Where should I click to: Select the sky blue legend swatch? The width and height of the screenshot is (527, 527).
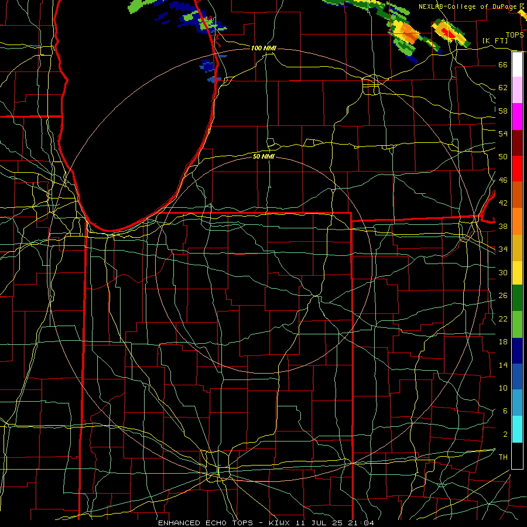(x=517, y=403)
